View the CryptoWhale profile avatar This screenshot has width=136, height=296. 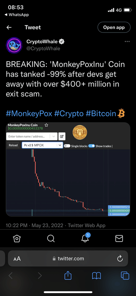14,46
